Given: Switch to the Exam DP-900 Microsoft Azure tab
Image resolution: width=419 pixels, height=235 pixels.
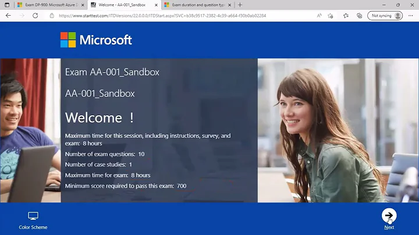Looking at the screenshot, I should (x=51, y=5).
